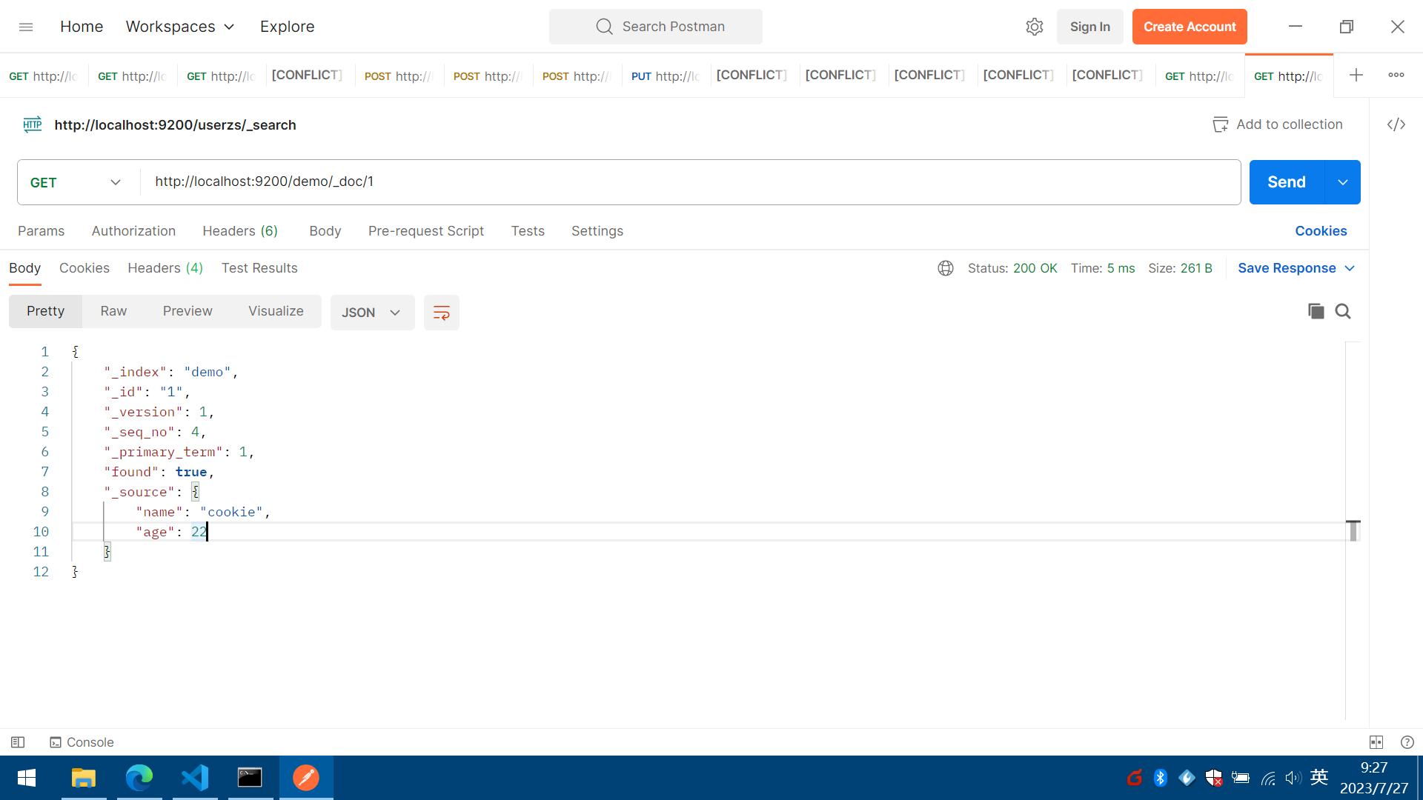
Task: Search response with the magnifier icon
Action: click(1343, 311)
